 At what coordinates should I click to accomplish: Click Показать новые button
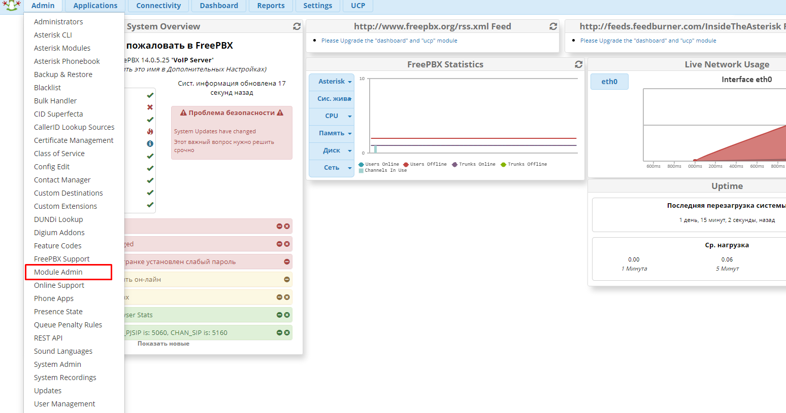(x=163, y=344)
